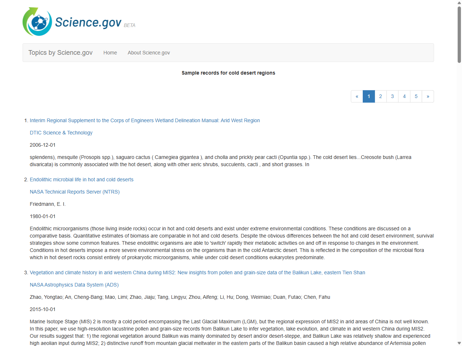The width and height of the screenshot is (462, 346).
Task: Select page 1 in the pagination
Action: (x=369, y=96)
